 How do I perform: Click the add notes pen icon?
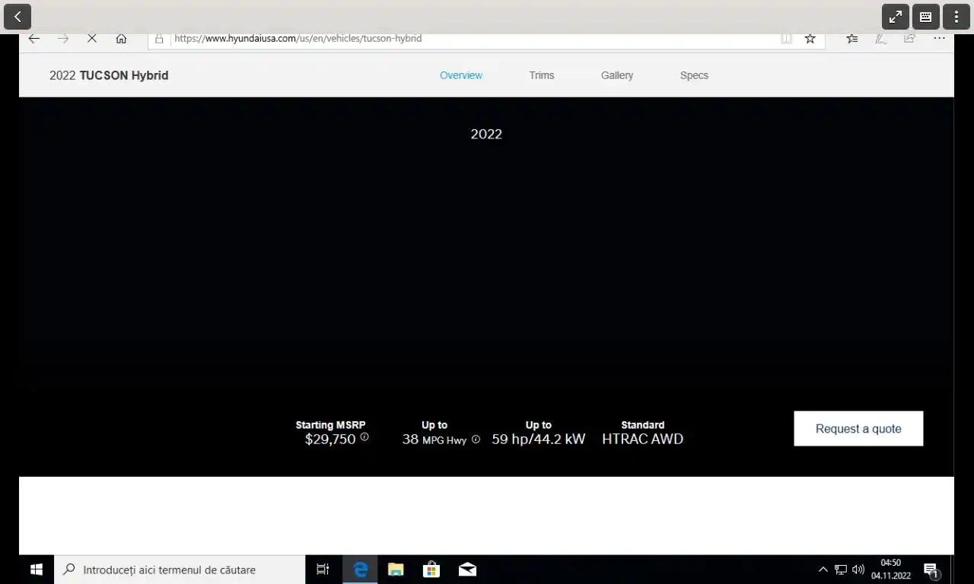click(881, 38)
